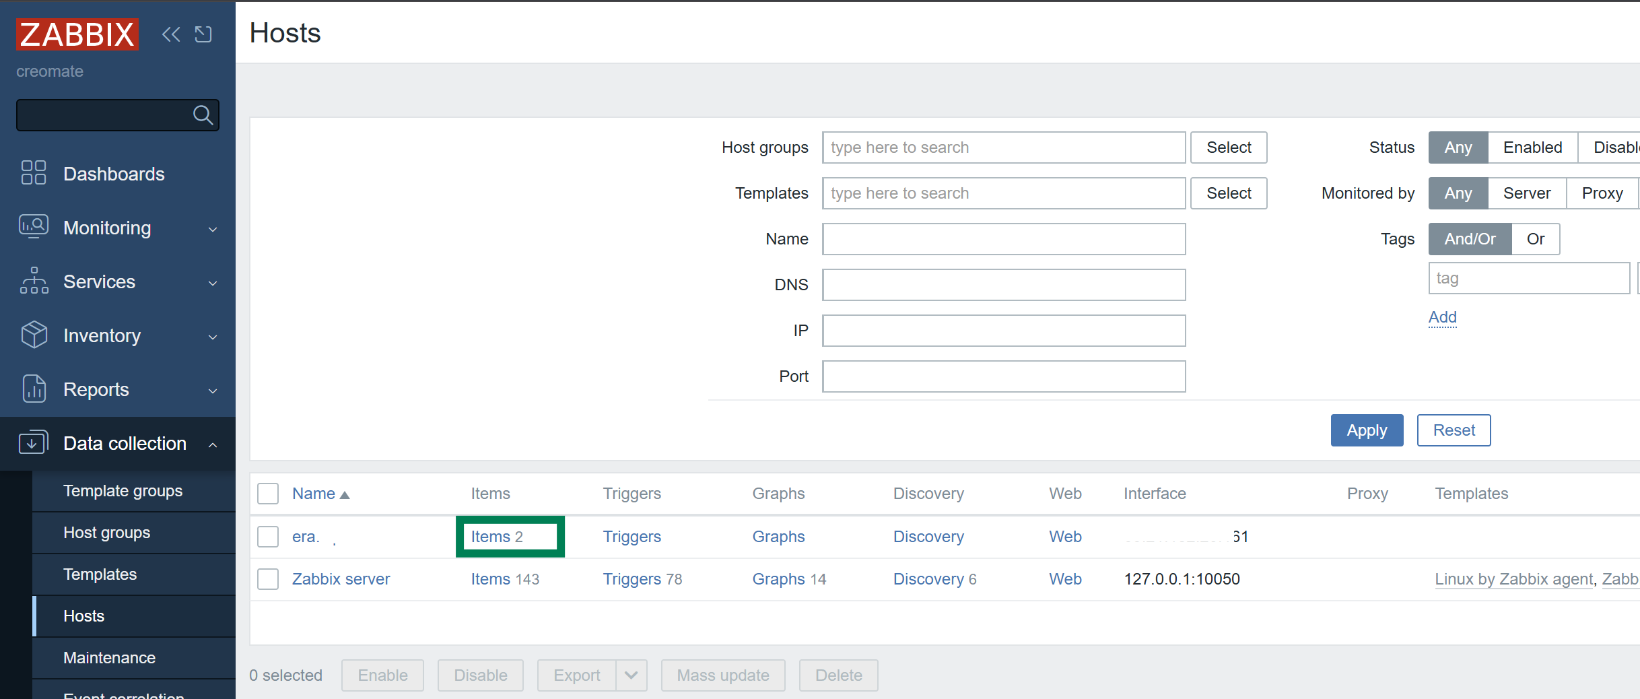
Task: Collapse the Data collection section
Action: click(x=213, y=444)
